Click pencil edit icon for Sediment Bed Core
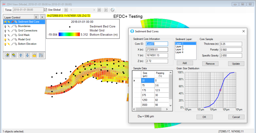The height and width of the screenshot is (133, 256). [x=12, y=22]
